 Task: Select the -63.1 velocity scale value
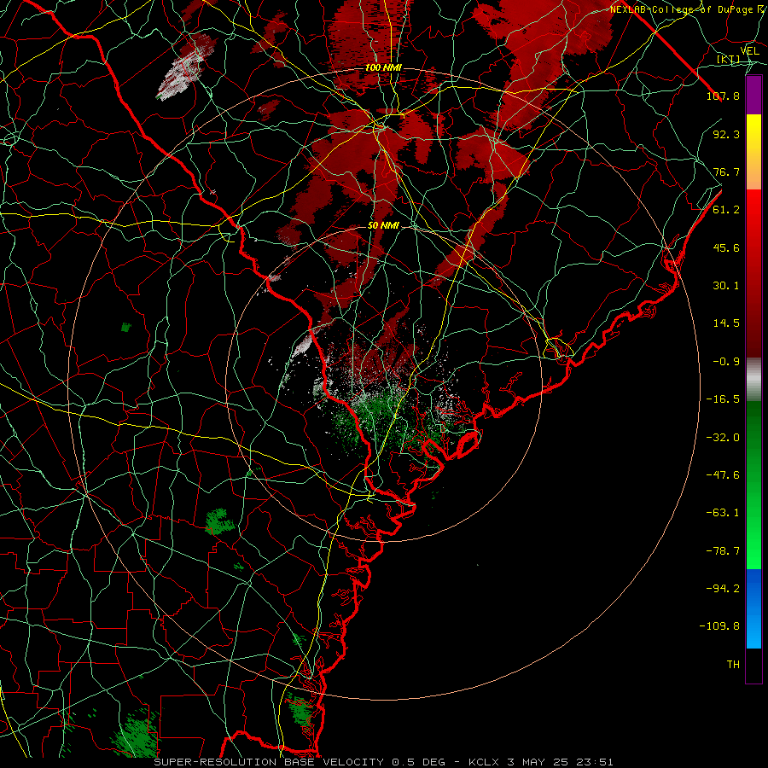[723, 513]
